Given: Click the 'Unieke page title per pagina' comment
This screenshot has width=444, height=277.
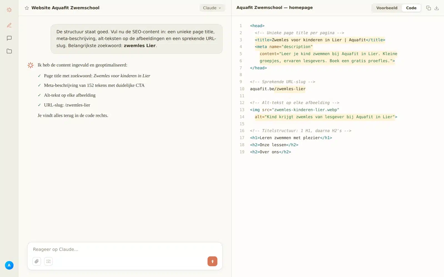Looking at the screenshot, I should pos(299,33).
